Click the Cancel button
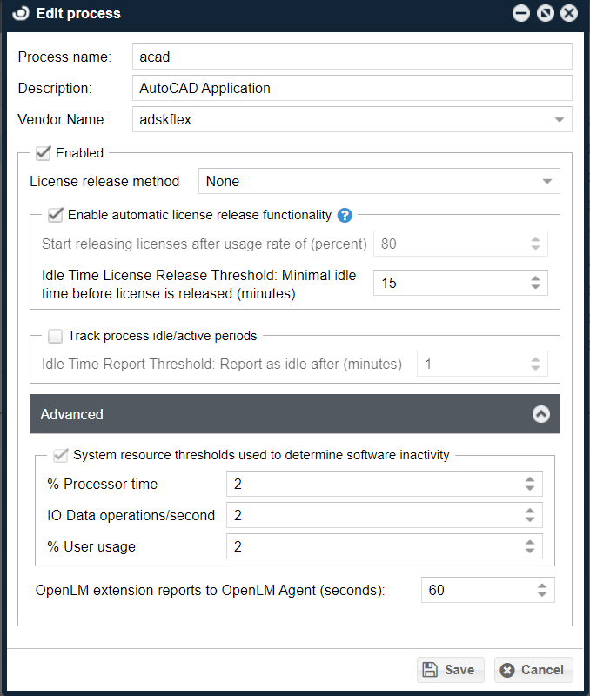The width and height of the screenshot is (590, 696). coord(533,669)
